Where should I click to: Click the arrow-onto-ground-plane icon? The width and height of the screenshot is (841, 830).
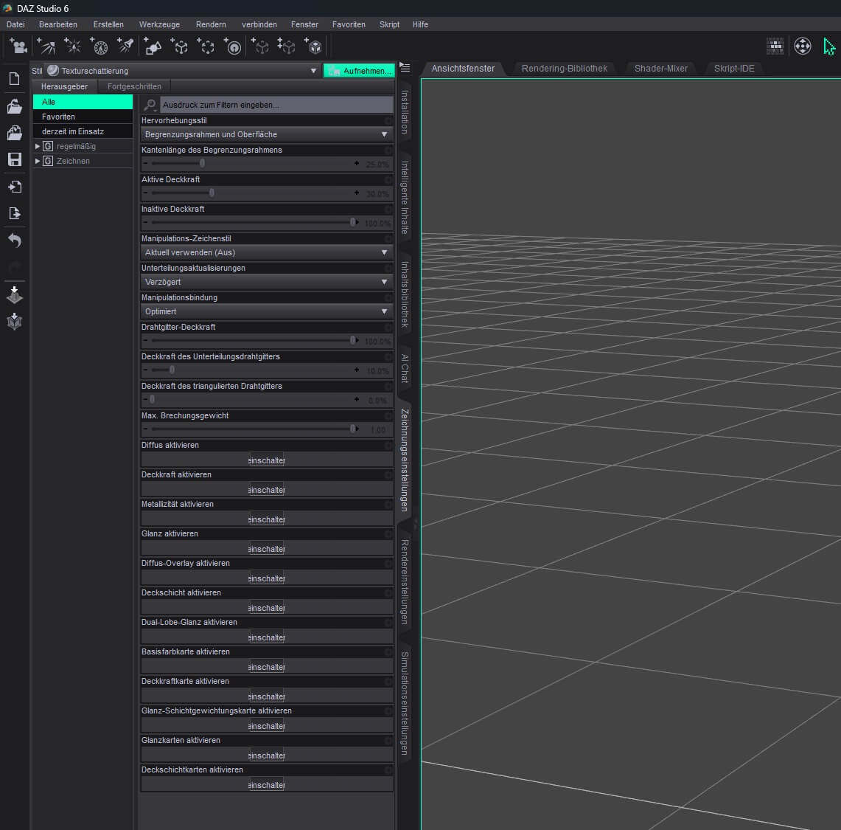click(x=15, y=294)
